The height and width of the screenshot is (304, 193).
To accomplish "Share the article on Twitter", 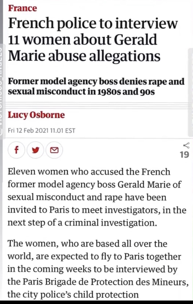I will (36, 151).
